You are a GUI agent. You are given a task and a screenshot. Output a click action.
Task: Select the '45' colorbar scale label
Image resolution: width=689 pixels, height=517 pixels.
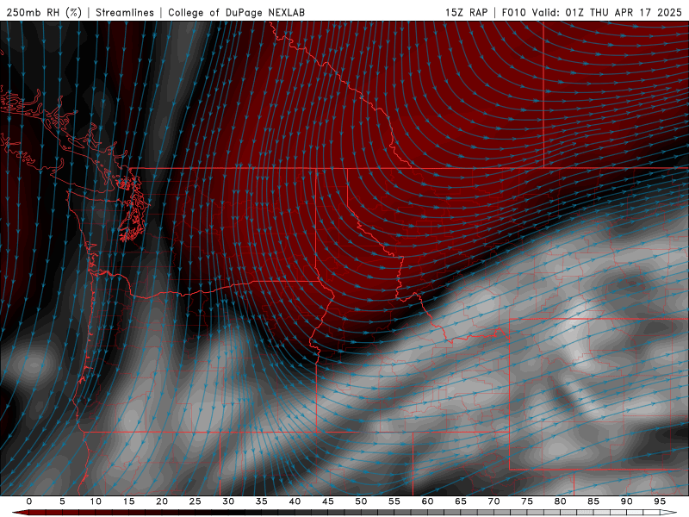(x=328, y=501)
